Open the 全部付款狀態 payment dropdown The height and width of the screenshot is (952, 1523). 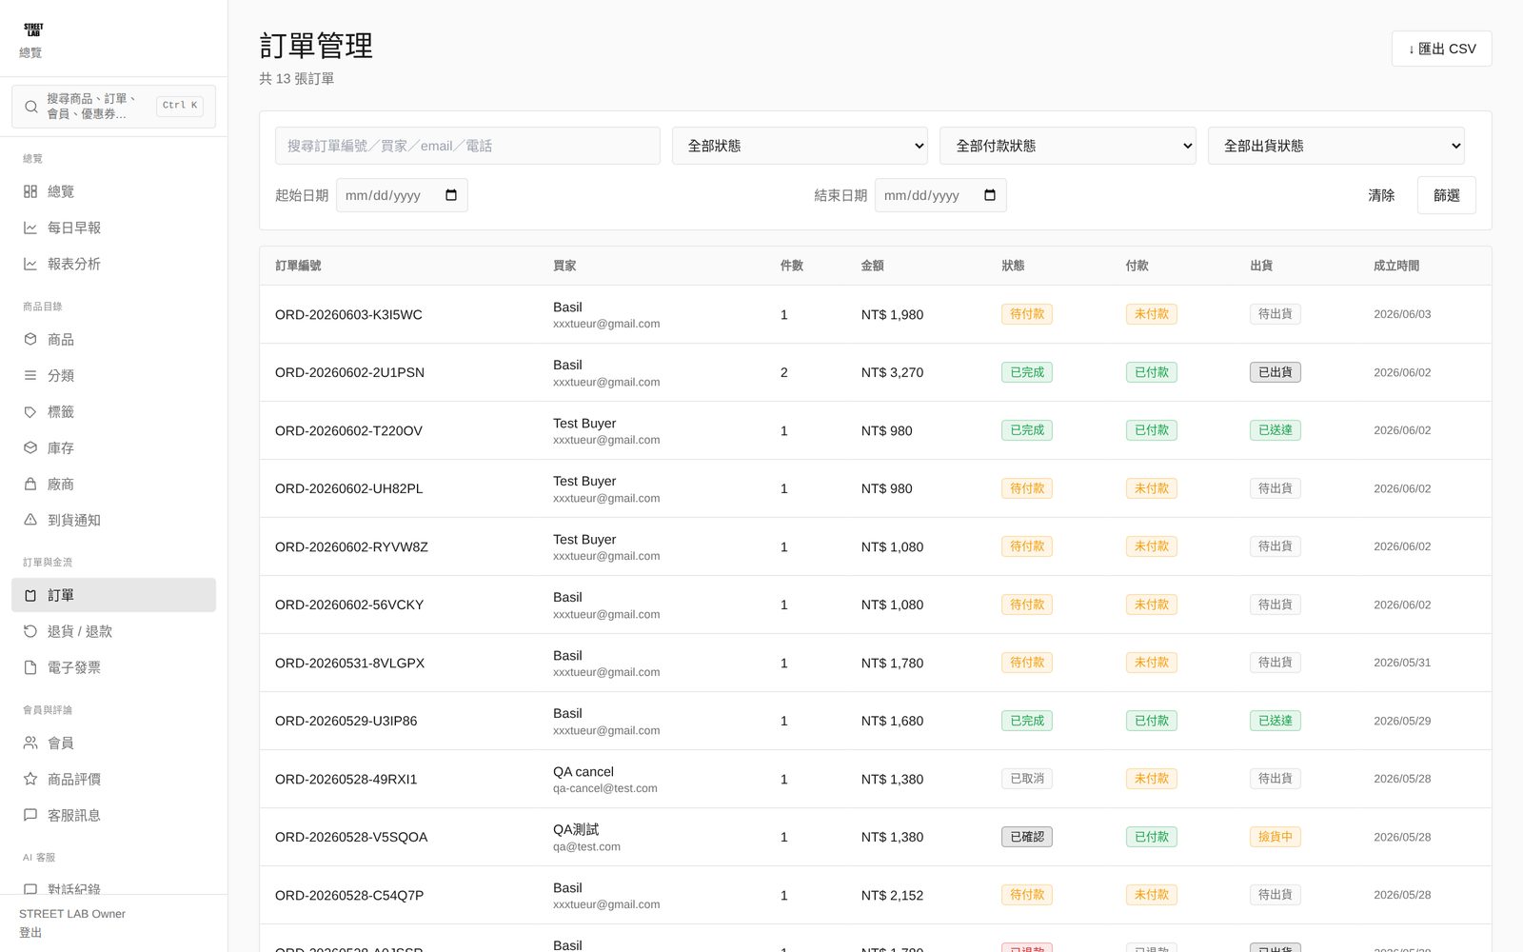point(1068,146)
